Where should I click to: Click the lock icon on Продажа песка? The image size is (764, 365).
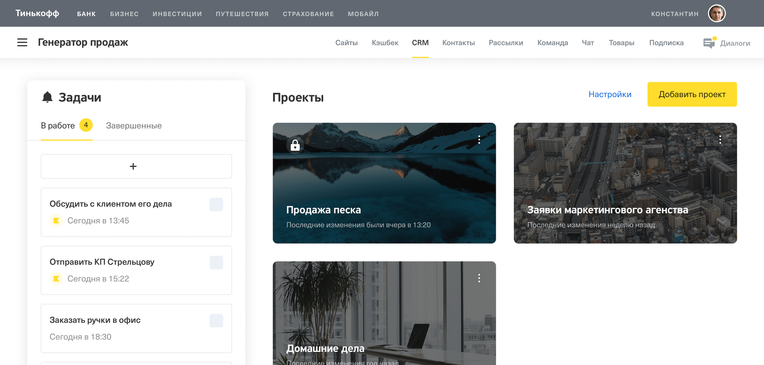[x=295, y=145]
